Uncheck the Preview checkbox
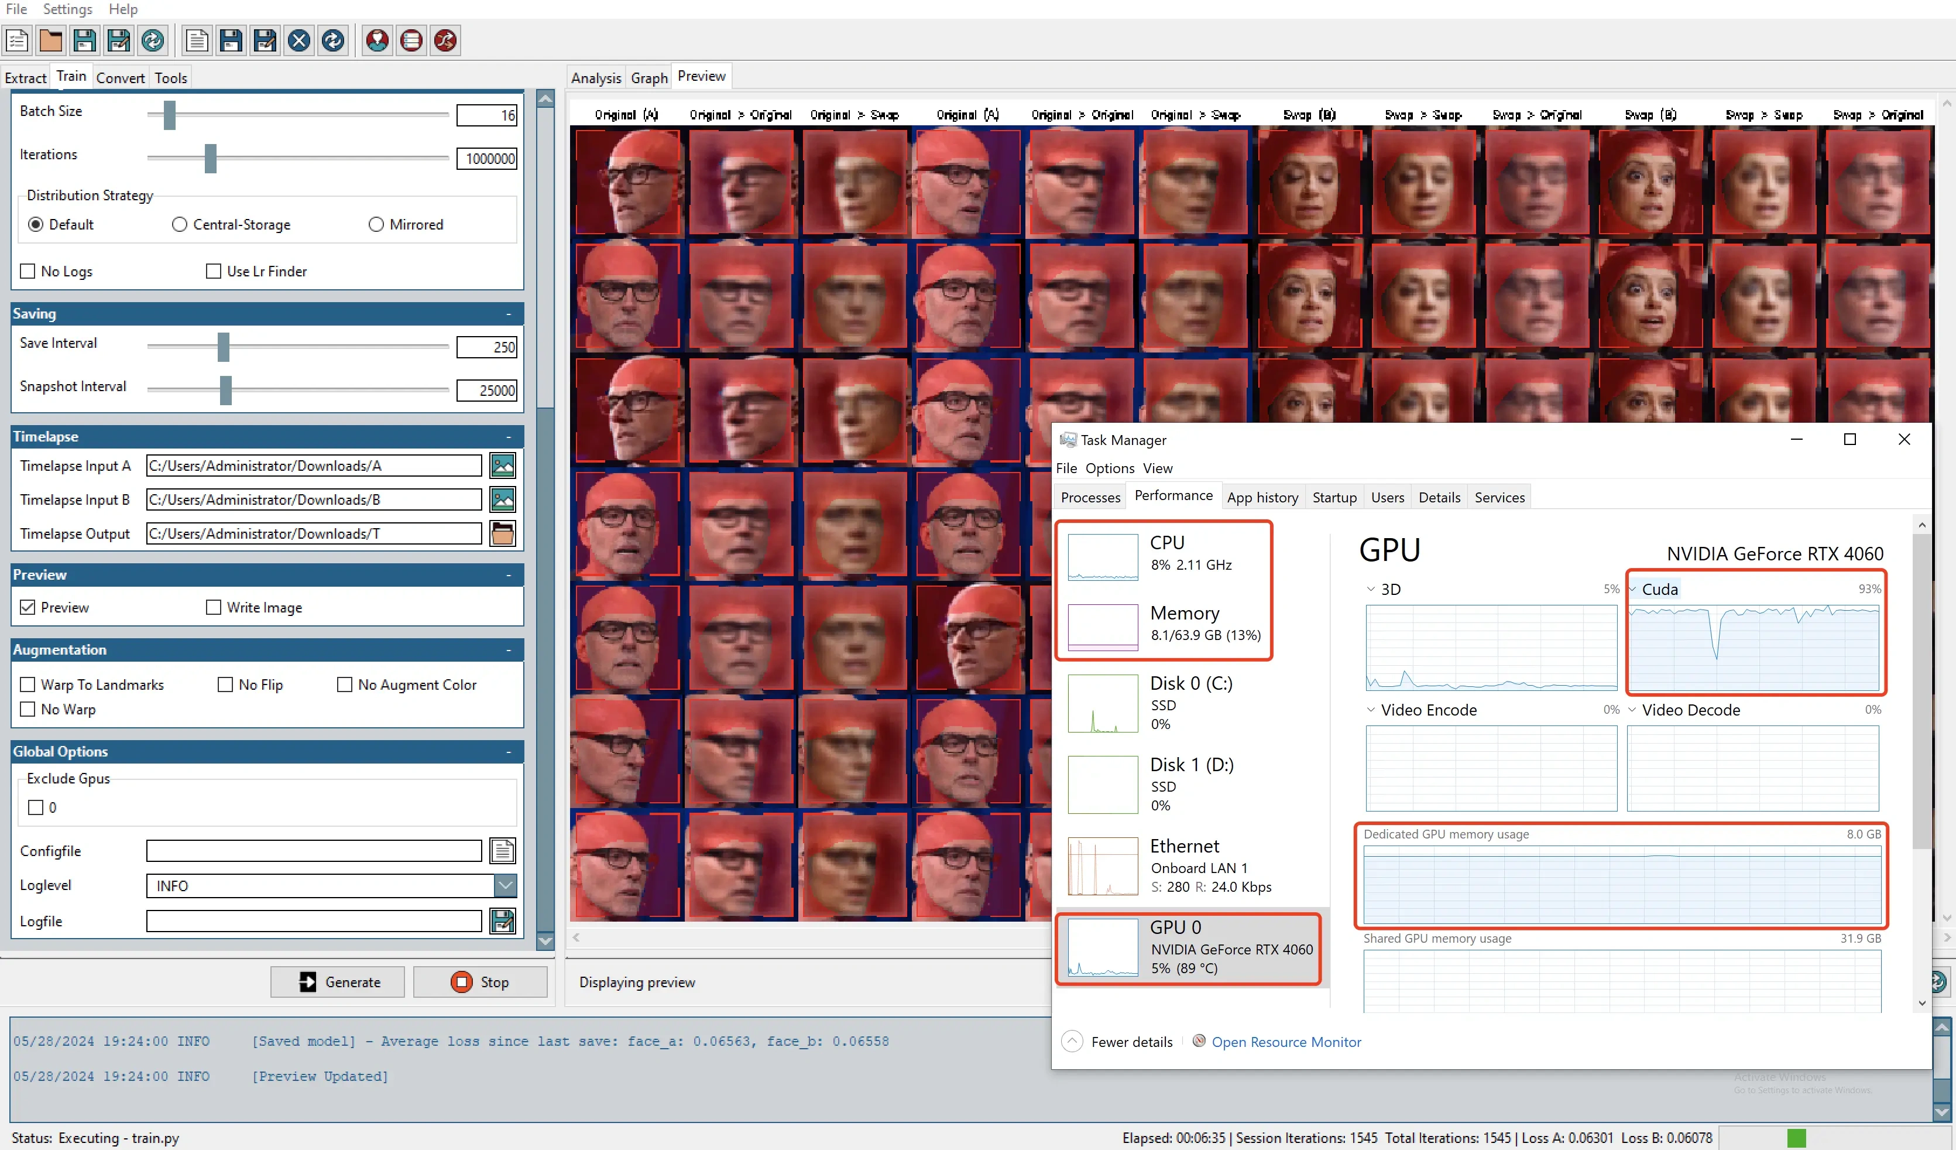The height and width of the screenshot is (1150, 1956). point(28,607)
